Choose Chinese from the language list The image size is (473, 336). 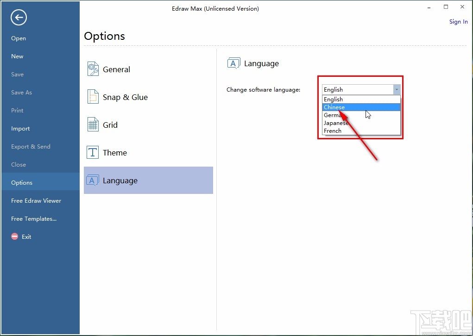pos(361,107)
